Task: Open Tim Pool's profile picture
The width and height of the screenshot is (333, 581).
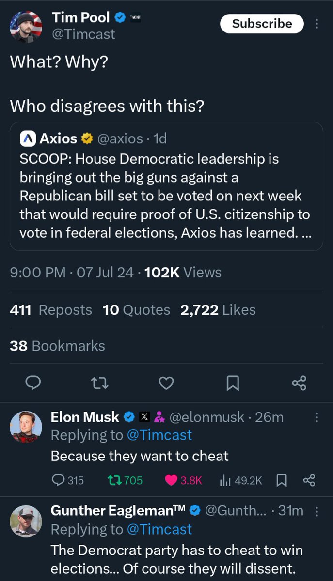Action: click(26, 26)
